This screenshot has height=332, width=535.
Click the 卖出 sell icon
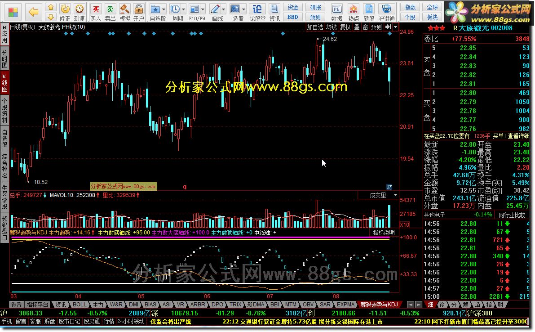point(110,12)
